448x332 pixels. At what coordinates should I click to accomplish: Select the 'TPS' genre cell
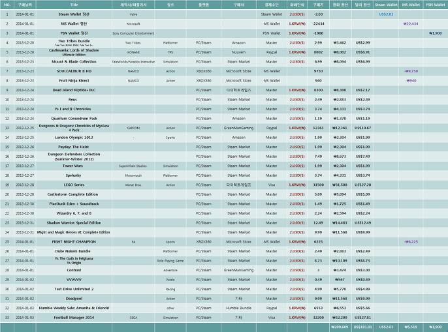[x=170, y=52]
